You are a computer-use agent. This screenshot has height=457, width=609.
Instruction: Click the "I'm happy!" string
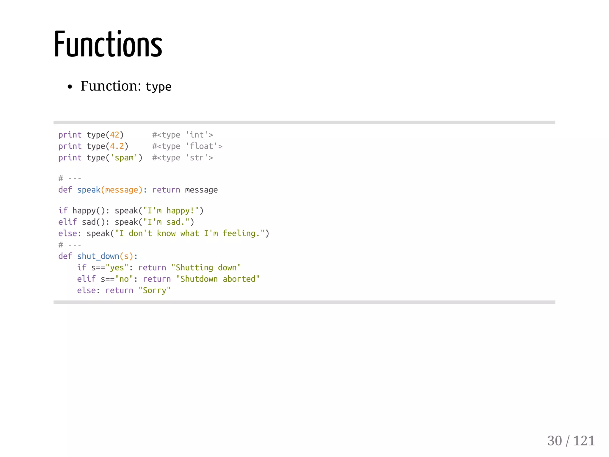coord(171,211)
